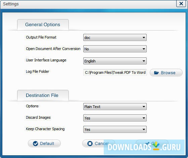
Task: Expand the Discard Images dropdown
Action: (x=115, y=118)
